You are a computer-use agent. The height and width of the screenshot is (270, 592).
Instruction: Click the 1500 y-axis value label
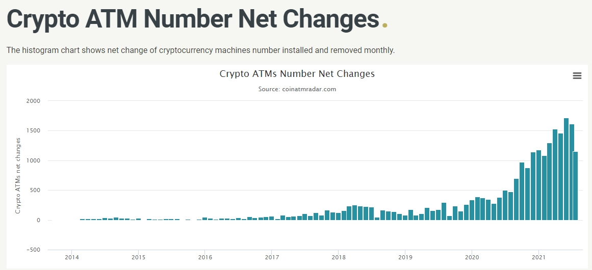point(33,131)
